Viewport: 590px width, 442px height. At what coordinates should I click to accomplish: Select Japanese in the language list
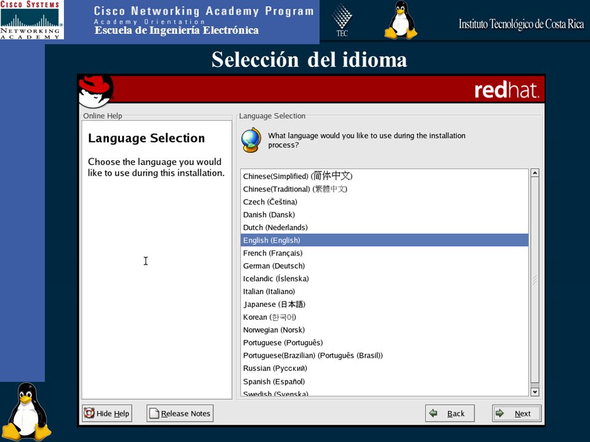click(x=384, y=304)
